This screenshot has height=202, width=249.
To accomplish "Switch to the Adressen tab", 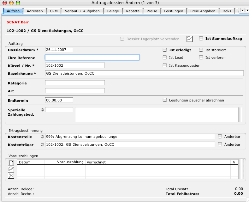I will coord(35,11).
